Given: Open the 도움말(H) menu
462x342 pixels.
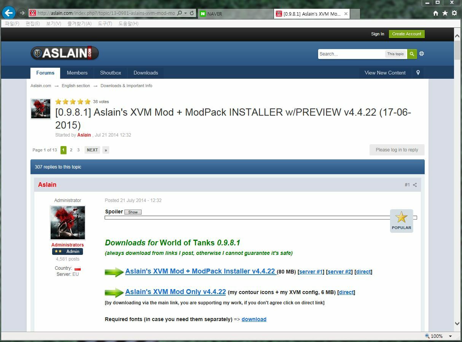Looking at the screenshot, I should [128, 24].
